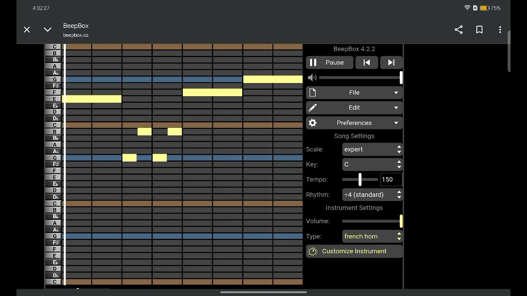The image size is (527, 296).
Task: Click the gear Preferences icon
Action: (313, 123)
